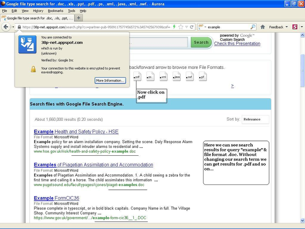This screenshot has width=305, height=229.
Task: Click the vertical scrollbar thumb
Action: [x=302, y=70]
